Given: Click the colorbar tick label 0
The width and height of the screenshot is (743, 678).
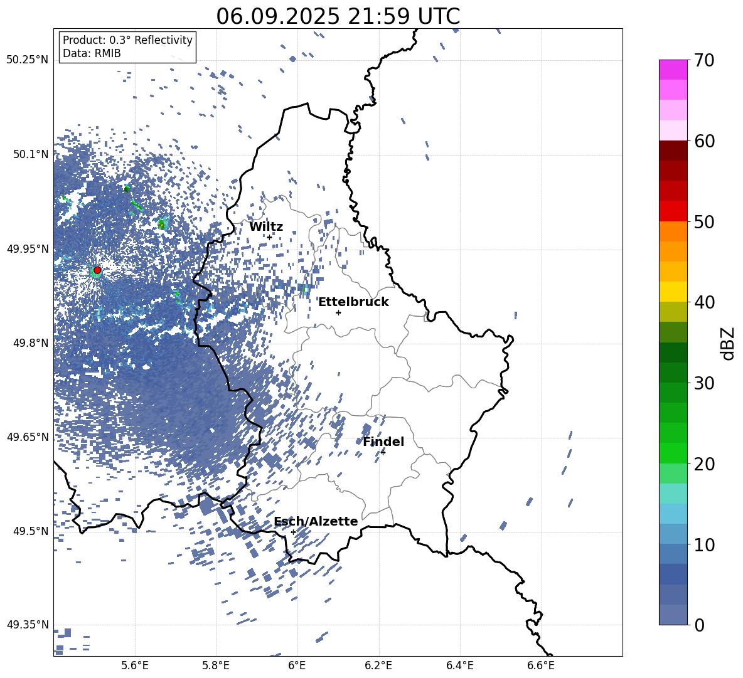Looking at the screenshot, I should (x=698, y=625).
